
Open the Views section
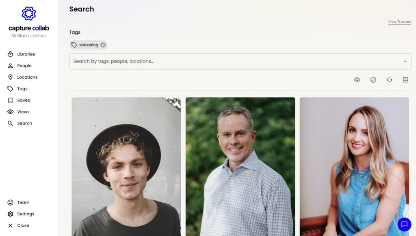tap(19, 112)
